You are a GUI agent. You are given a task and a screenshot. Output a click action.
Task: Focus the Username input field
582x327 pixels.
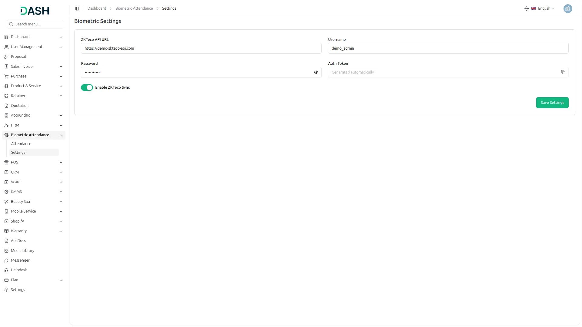pos(448,48)
